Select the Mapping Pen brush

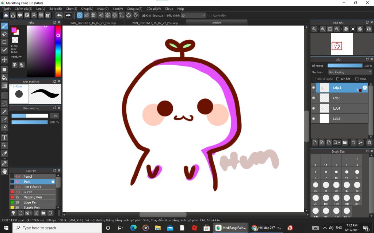click(x=33, y=197)
